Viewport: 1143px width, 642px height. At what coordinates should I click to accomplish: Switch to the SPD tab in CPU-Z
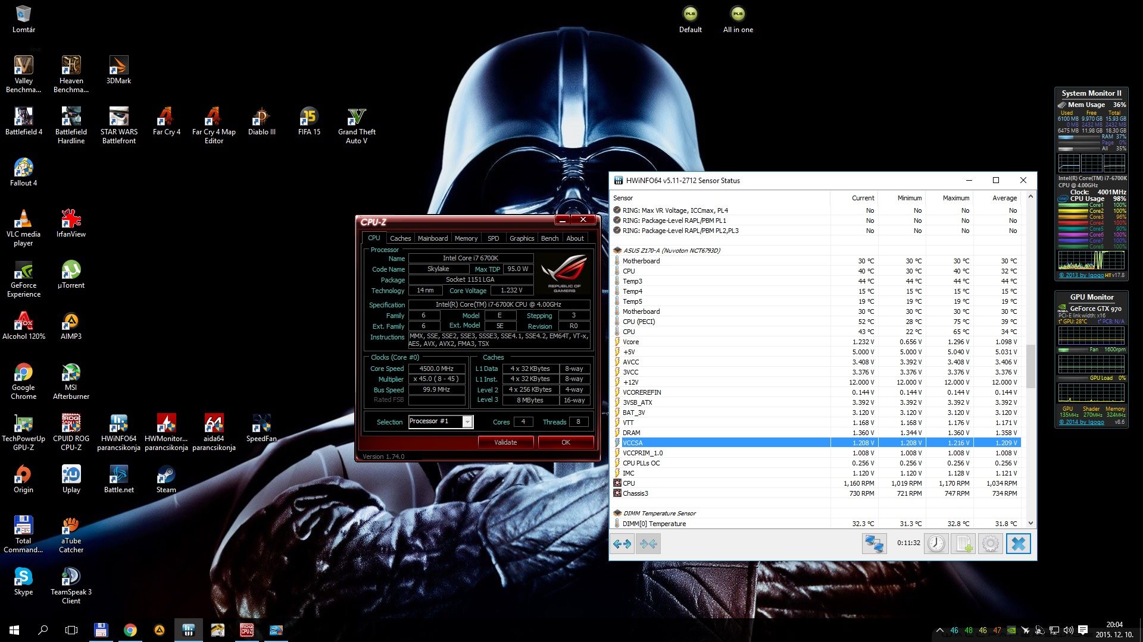494,238
